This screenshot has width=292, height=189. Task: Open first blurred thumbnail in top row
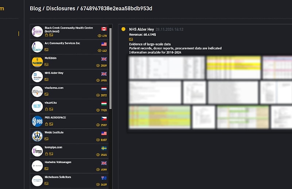coord(167,67)
